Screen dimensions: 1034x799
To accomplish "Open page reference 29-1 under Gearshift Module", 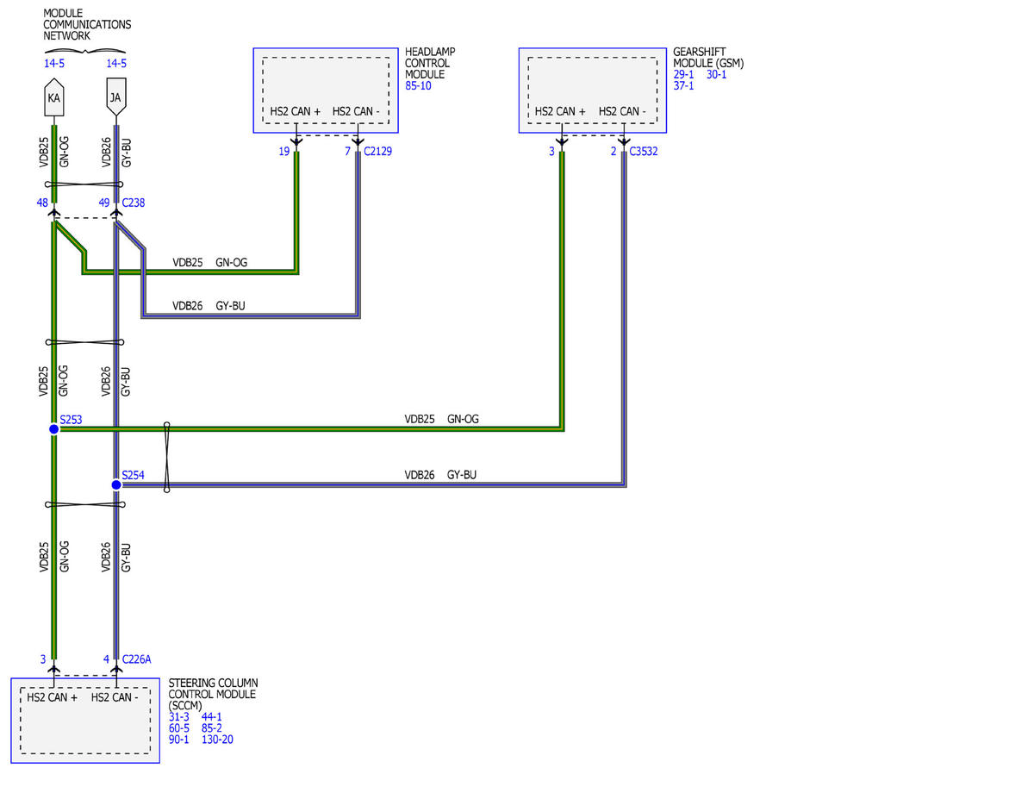I will click(x=683, y=75).
